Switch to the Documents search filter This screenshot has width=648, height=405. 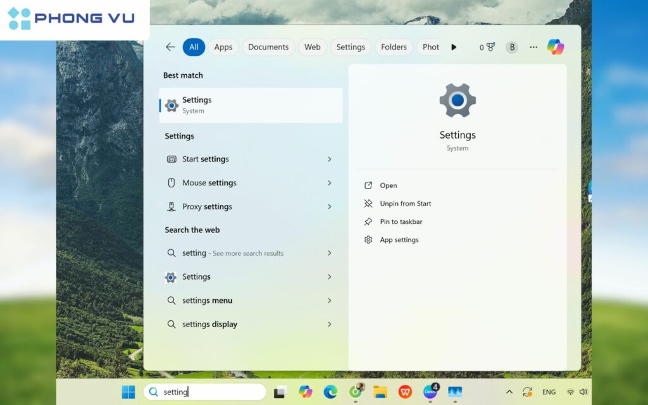pos(268,47)
